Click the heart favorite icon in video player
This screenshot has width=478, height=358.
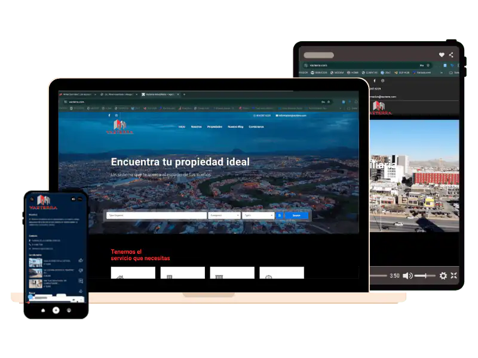click(x=442, y=55)
